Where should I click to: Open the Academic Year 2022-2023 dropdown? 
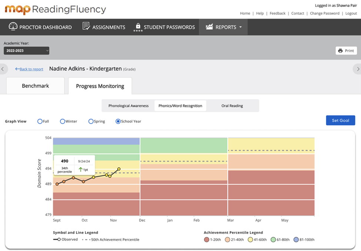(x=26, y=50)
